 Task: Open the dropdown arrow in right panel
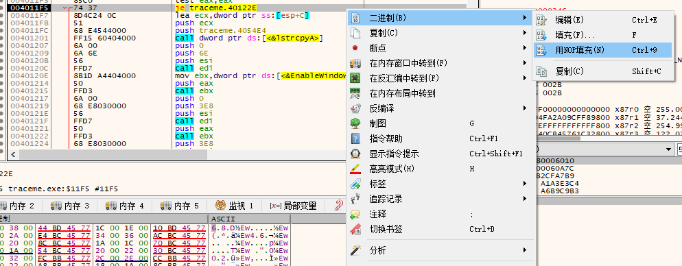[x=670, y=149]
